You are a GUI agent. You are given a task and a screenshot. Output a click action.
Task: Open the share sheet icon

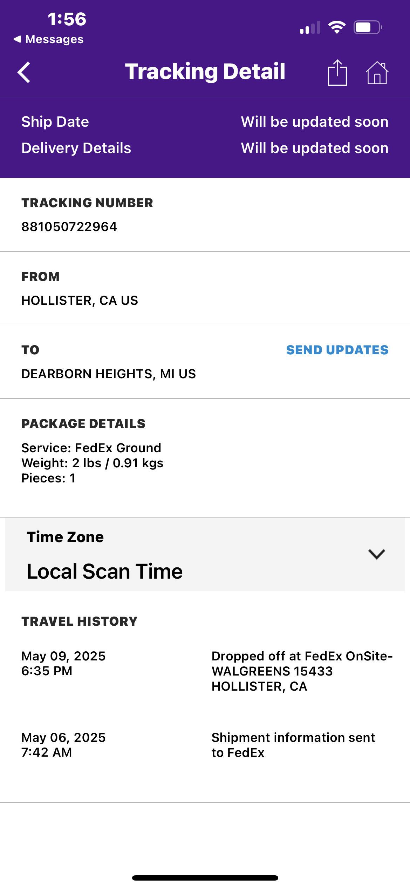(x=337, y=73)
